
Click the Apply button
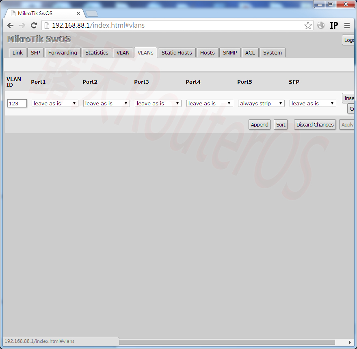pos(346,125)
